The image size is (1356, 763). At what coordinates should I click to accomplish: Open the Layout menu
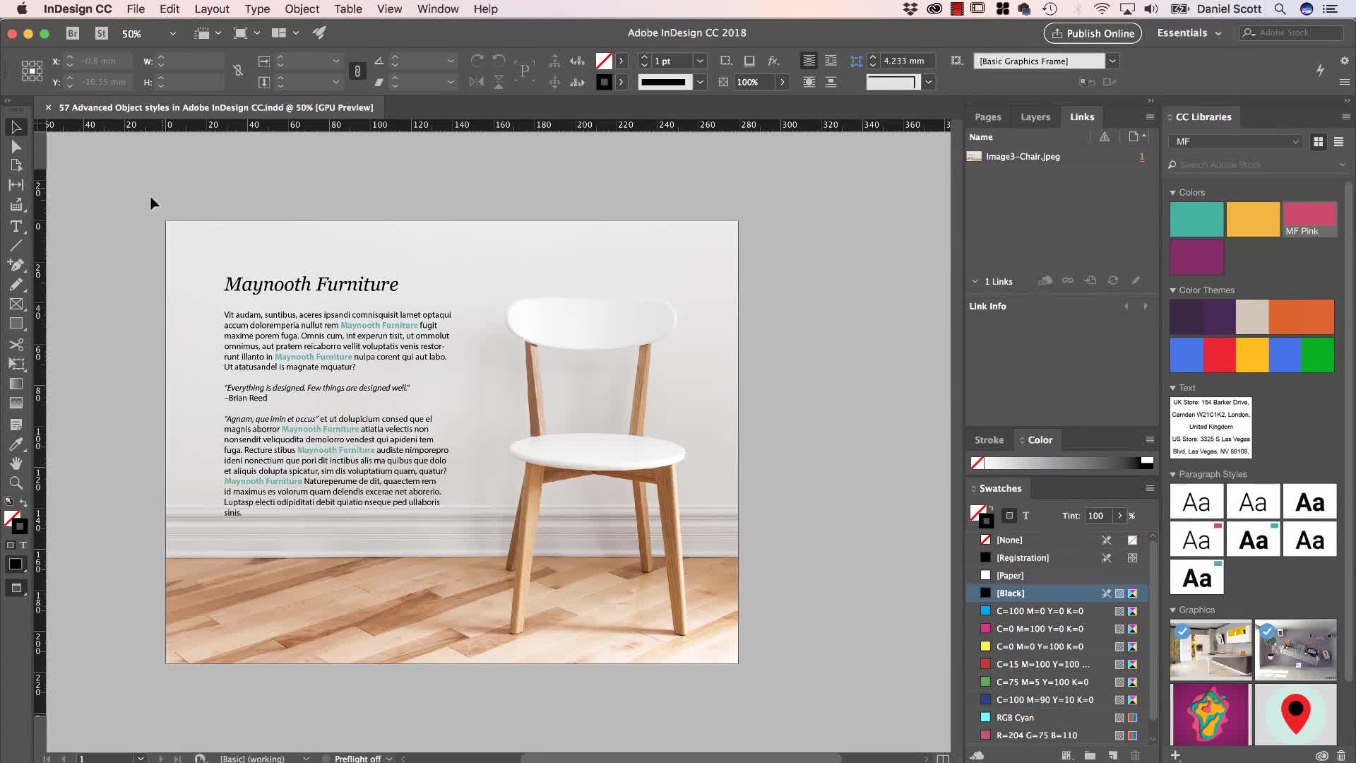212,9
